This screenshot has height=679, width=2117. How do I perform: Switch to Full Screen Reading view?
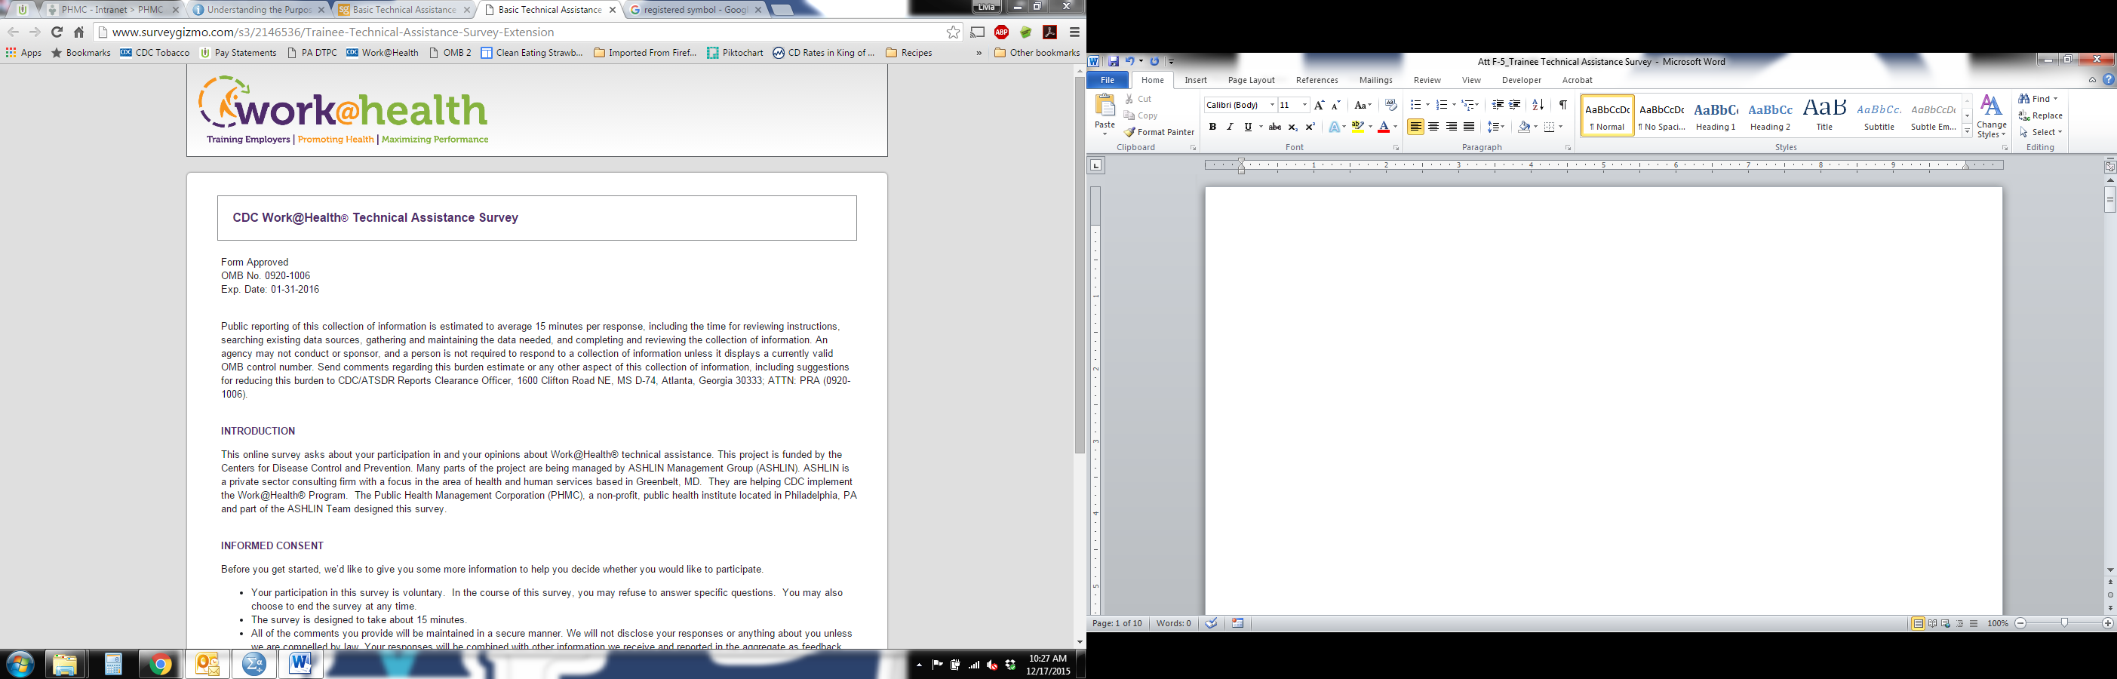[x=1932, y=623]
